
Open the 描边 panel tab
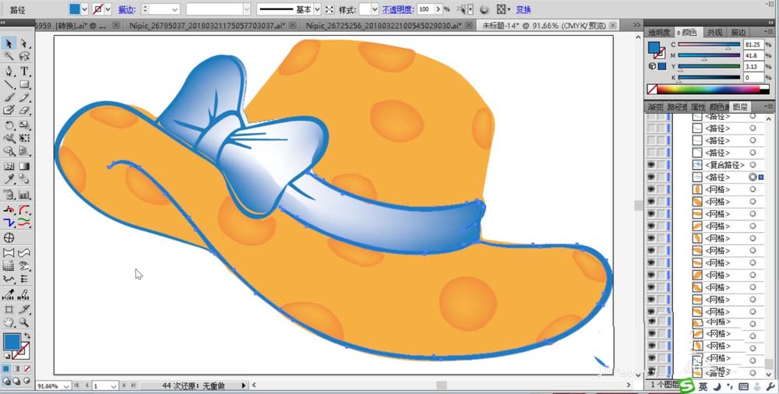pos(738,32)
